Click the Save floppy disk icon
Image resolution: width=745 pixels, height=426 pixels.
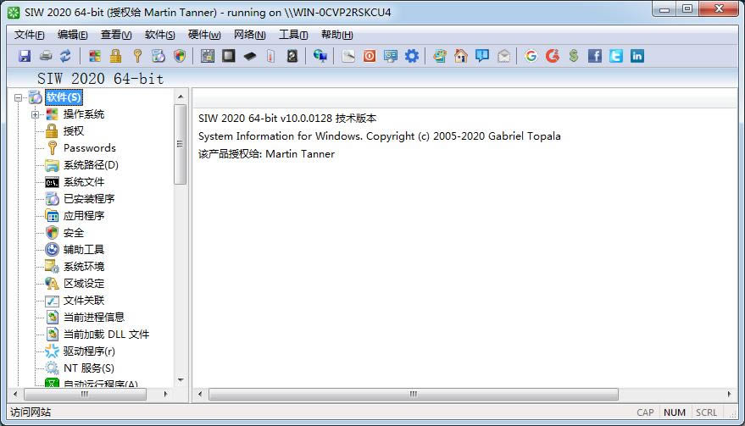25,56
